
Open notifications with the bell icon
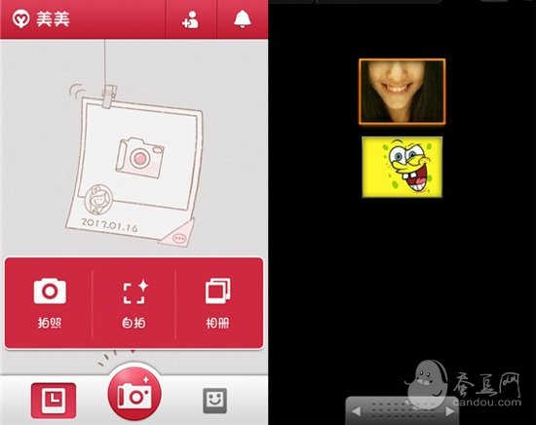click(243, 19)
